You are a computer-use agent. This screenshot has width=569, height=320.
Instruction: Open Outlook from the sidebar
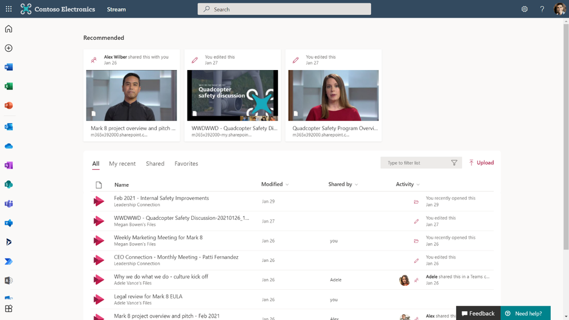9,126
